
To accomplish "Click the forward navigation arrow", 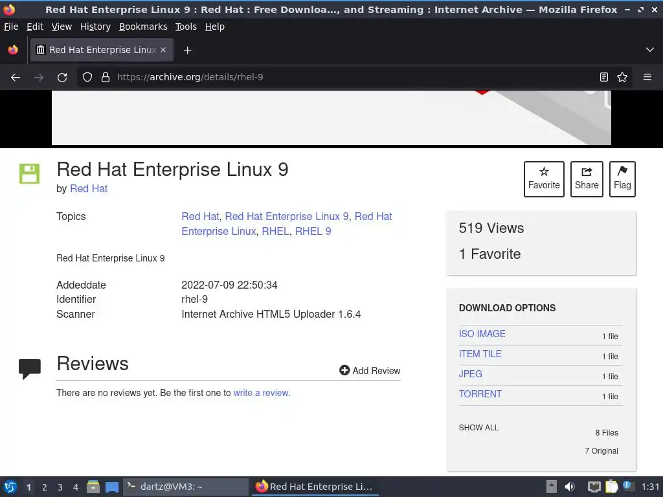I will tap(39, 78).
